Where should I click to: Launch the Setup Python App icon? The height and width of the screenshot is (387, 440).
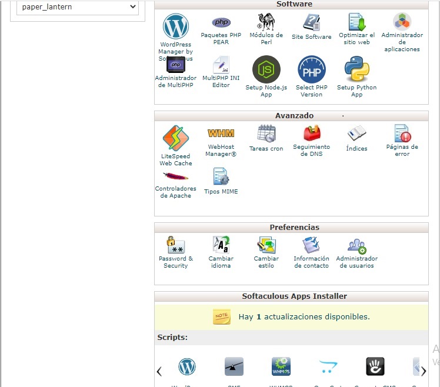click(356, 69)
